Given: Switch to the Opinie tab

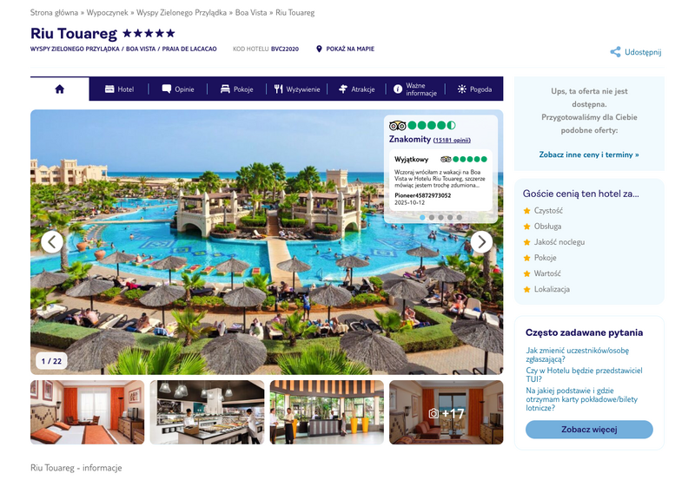Looking at the screenshot, I should (x=178, y=89).
